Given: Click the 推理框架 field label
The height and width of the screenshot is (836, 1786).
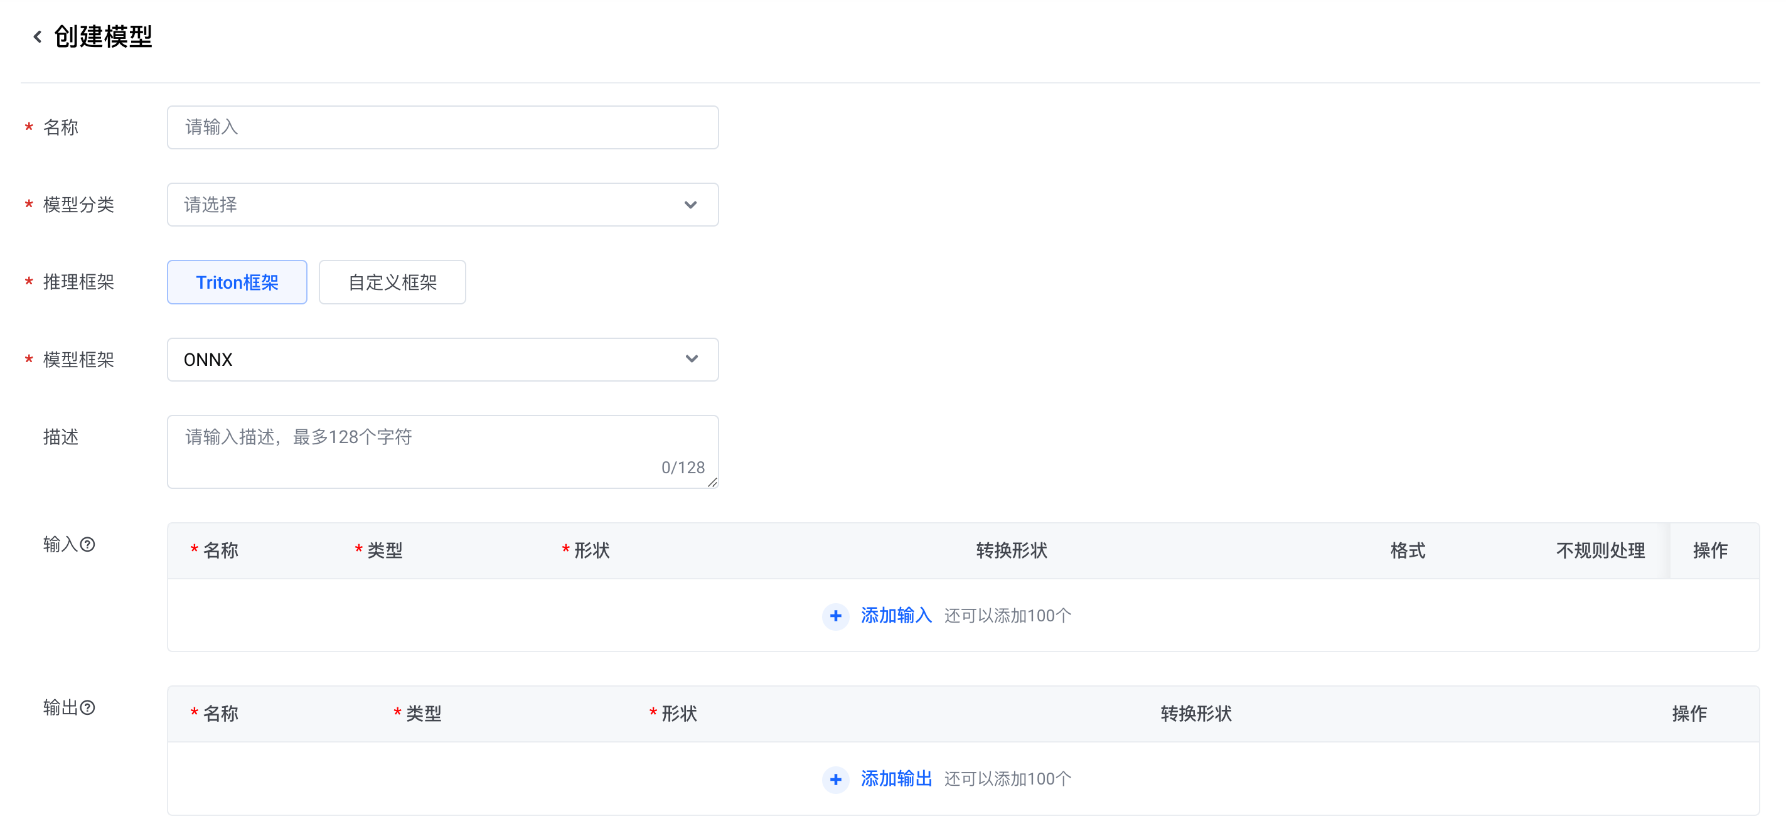Looking at the screenshot, I should pos(78,282).
